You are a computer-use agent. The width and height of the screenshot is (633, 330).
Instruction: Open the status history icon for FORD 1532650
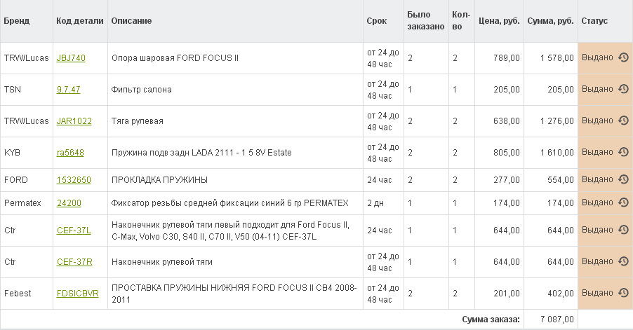[622, 180]
